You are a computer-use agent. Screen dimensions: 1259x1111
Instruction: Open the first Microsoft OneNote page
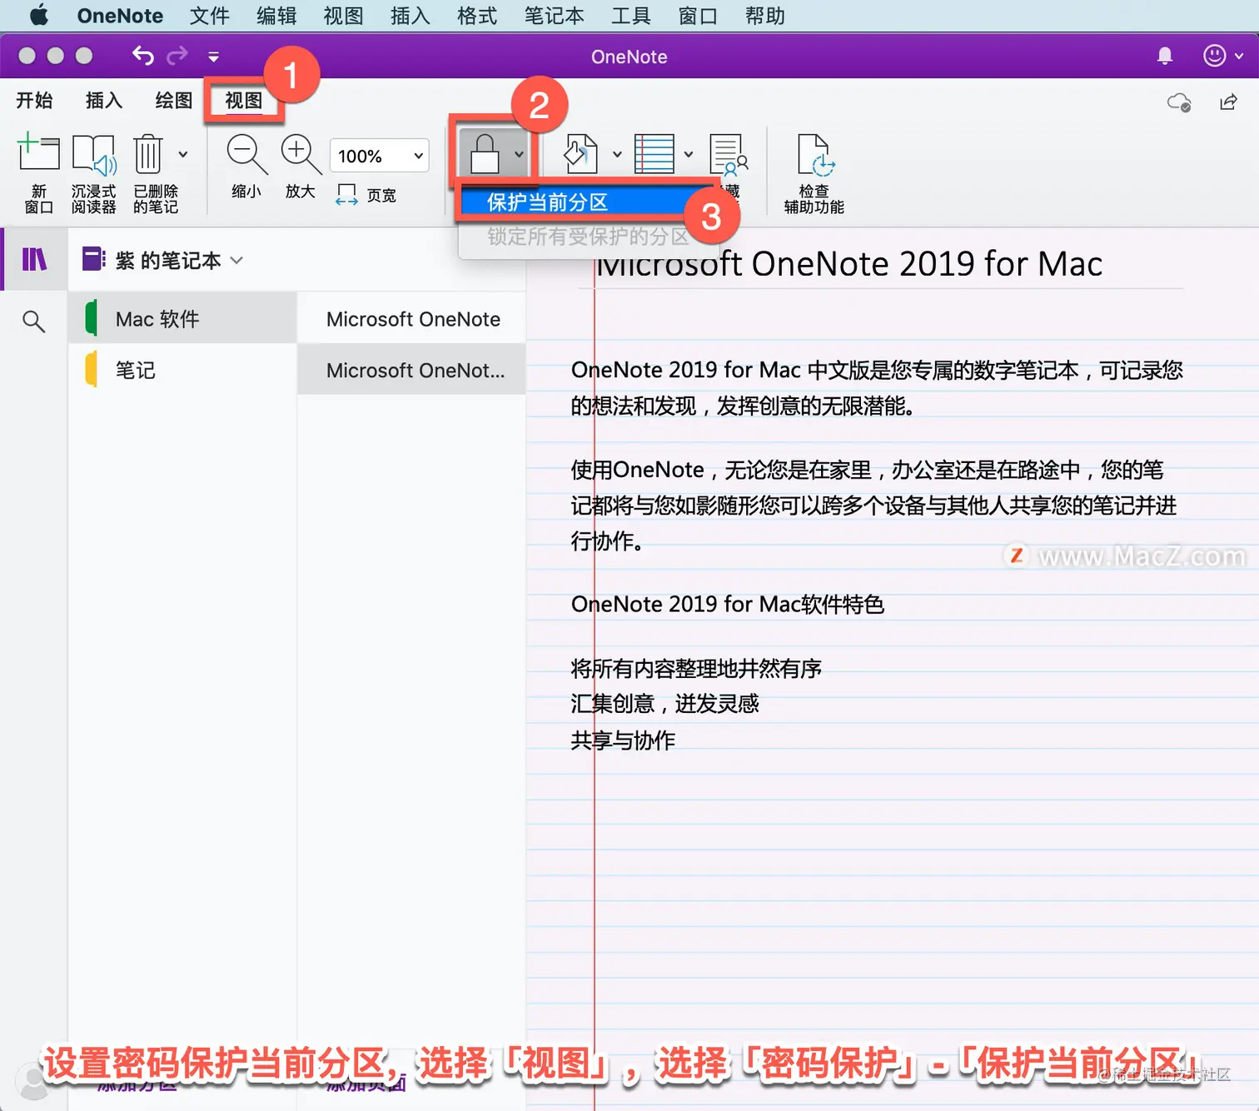(x=411, y=318)
